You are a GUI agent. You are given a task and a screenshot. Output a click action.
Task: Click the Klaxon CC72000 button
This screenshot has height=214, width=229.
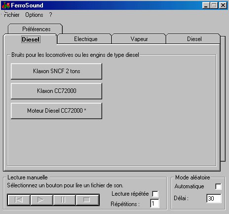[x=56, y=91]
